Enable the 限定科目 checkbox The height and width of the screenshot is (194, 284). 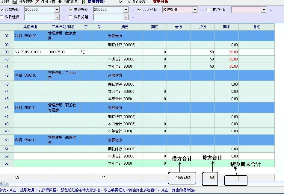(x=209, y=10)
